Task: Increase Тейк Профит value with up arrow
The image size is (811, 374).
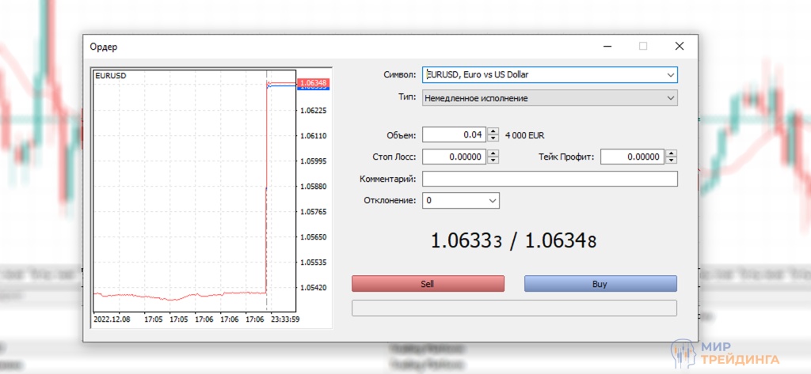Action: point(672,153)
